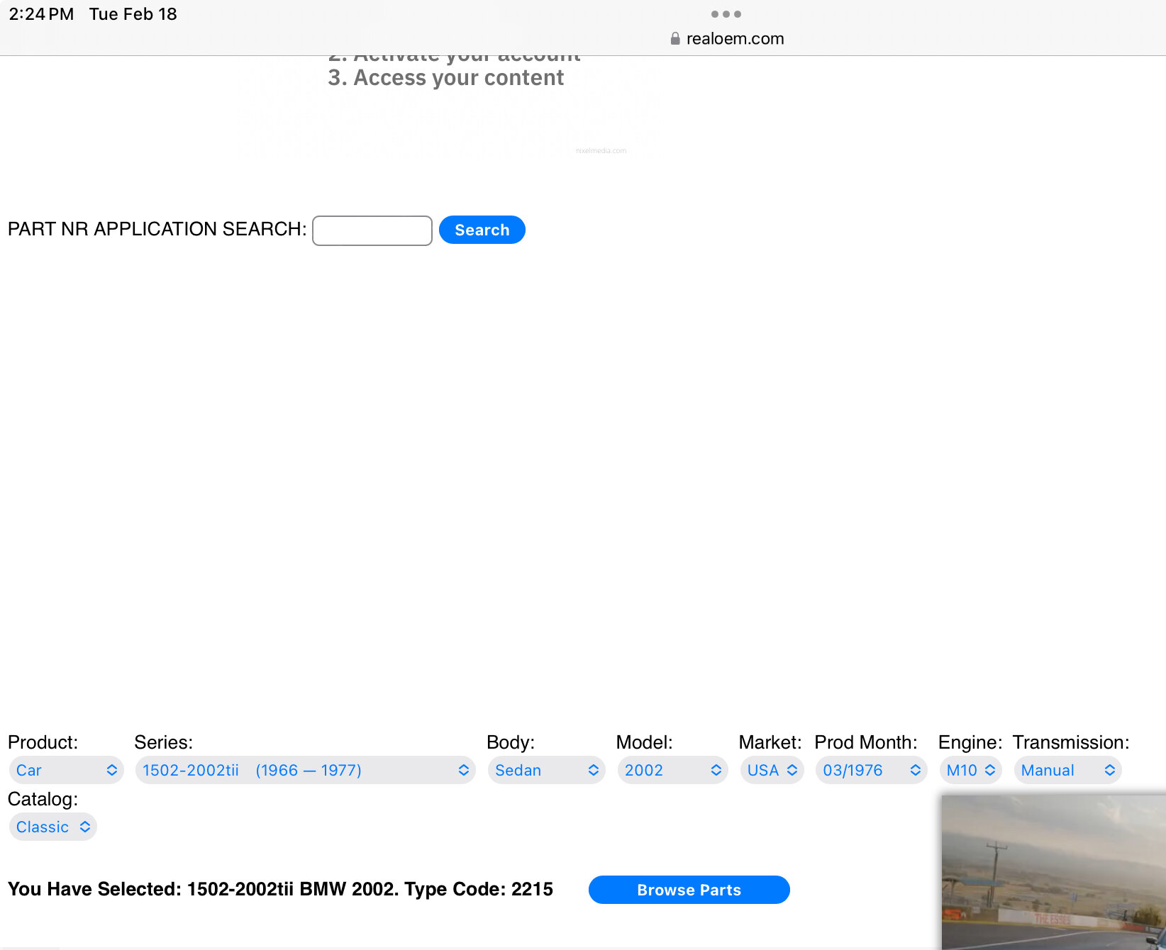The height and width of the screenshot is (950, 1166).
Task: Open the Model dropdown showing 2002
Action: pyautogui.click(x=672, y=770)
